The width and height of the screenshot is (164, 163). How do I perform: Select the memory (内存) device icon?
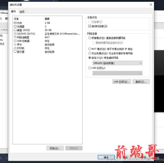pyautogui.click(x=15, y=23)
